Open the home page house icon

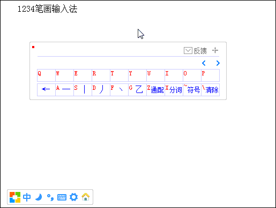click(x=86, y=197)
